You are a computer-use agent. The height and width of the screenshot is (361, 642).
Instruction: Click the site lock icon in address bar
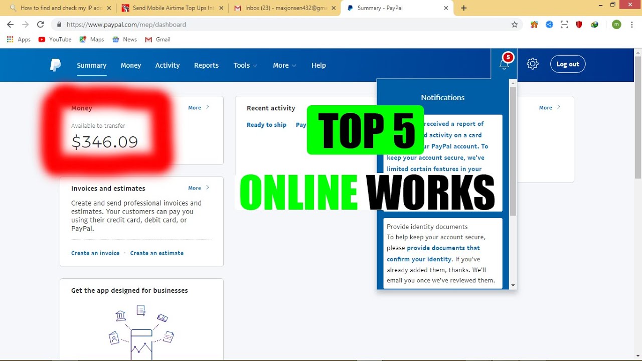59,25
